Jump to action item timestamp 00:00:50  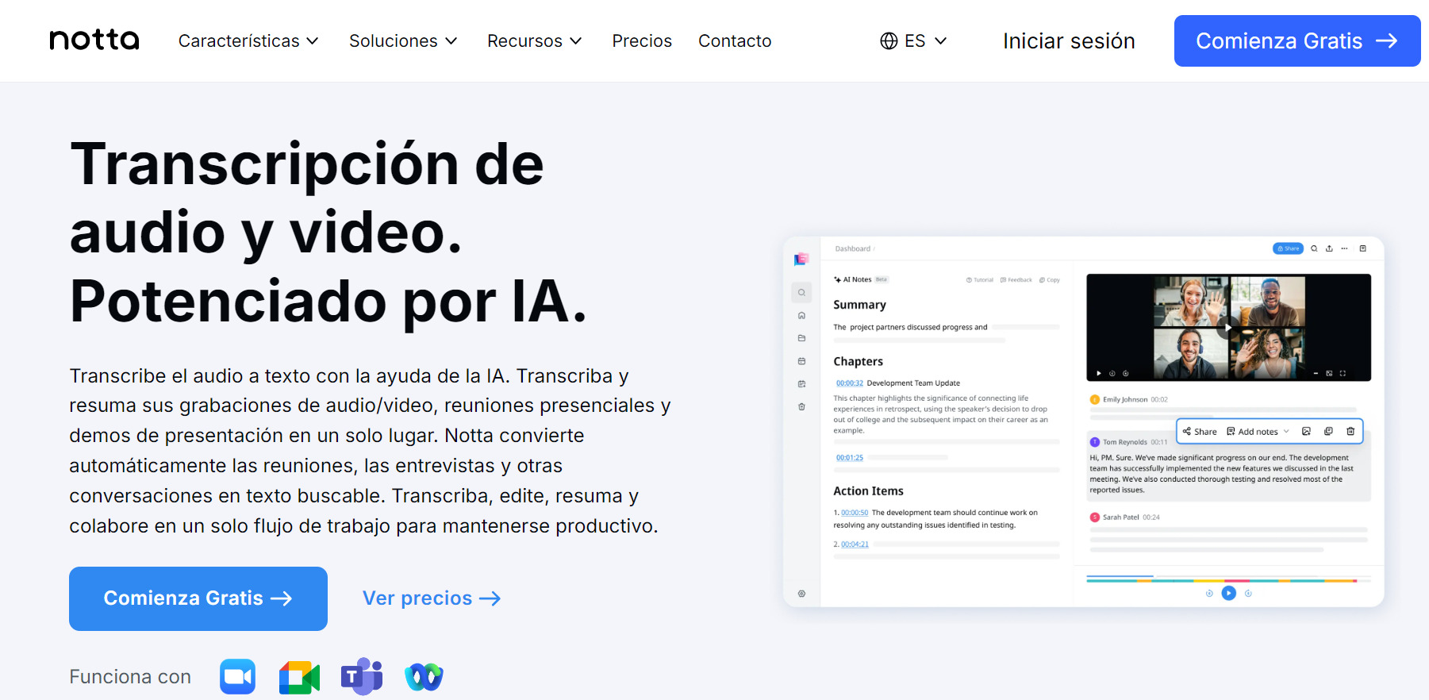pos(855,513)
